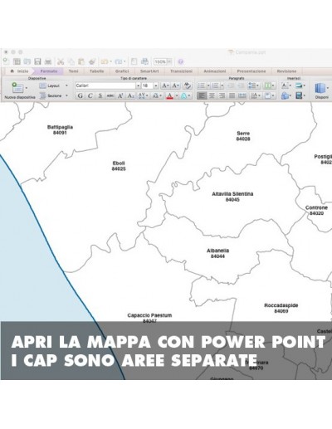This screenshot has width=332, height=429.
Task: Click the bulleted list icon
Action: pyautogui.click(x=202, y=85)
